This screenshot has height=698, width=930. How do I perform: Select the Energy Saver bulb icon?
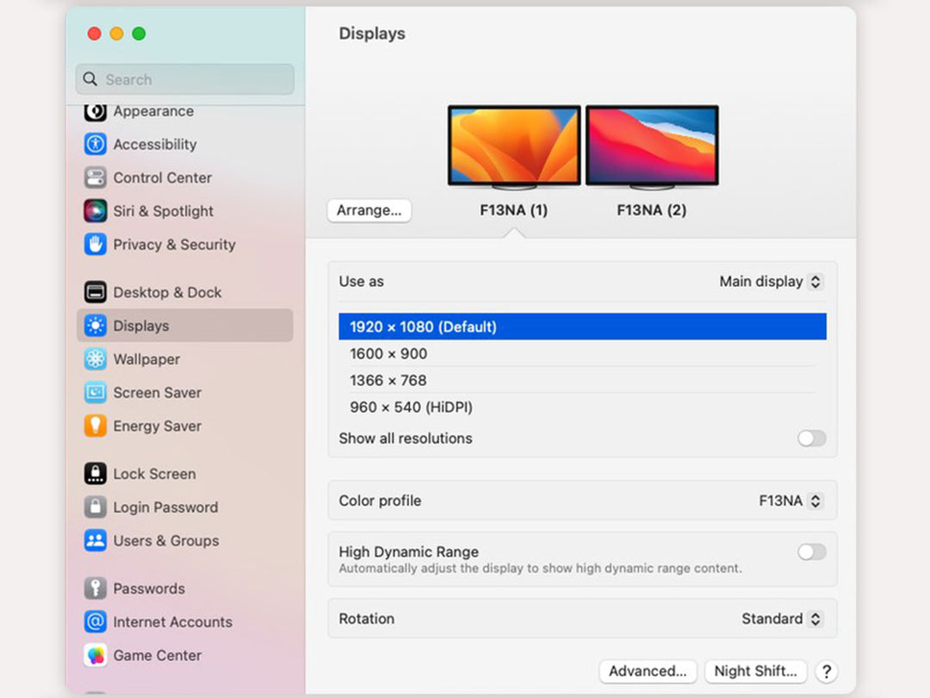pos(96,426)
